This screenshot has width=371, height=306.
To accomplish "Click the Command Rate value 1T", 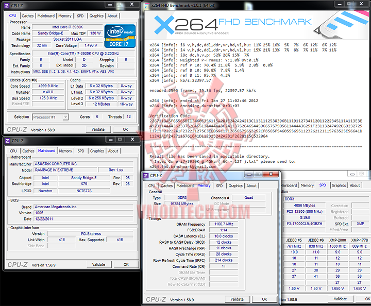I will (224, 266).
